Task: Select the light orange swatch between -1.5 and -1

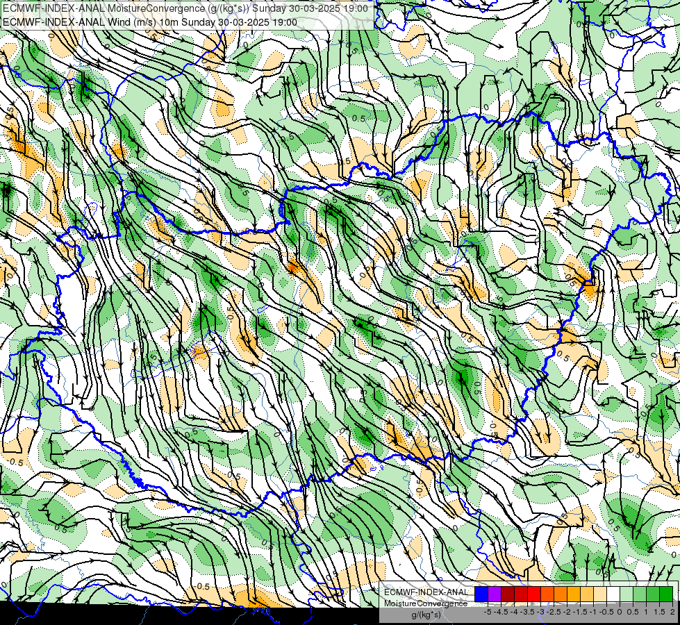Action: click(587, 594)
